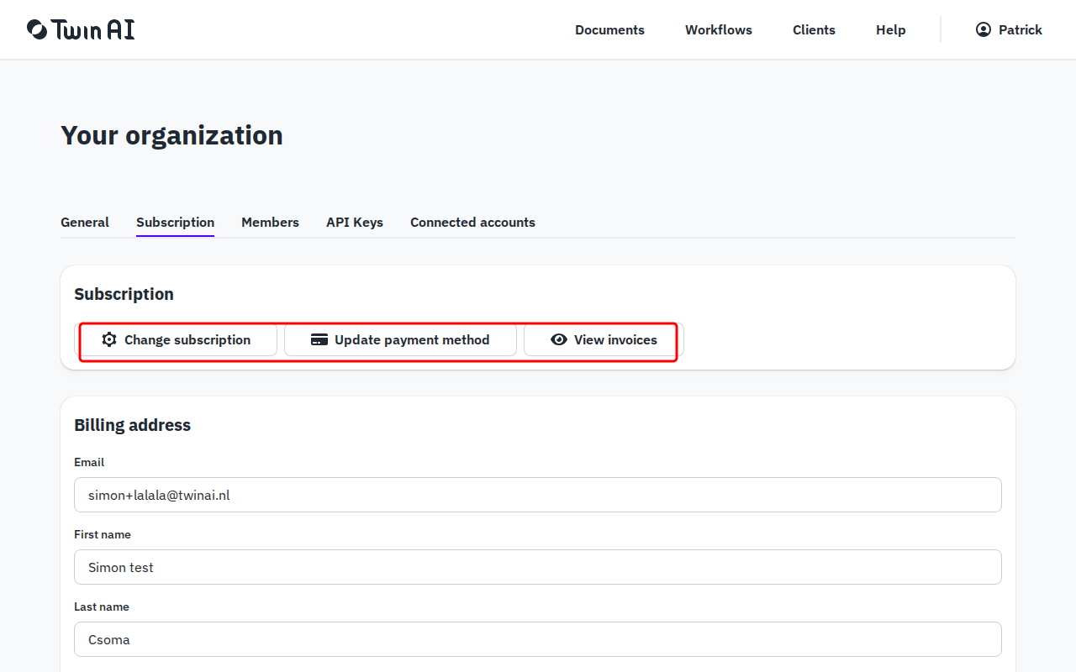Click the Twin AI logo icon
This screenshot has width=1076, height=672.
click(34, 29)
